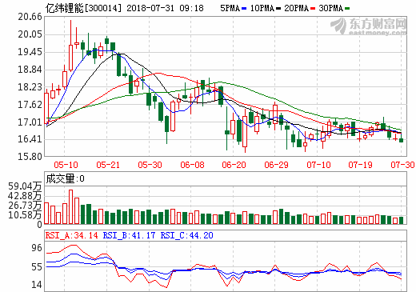Click the 10.58万 volume axis label
Viewport: 416px width, 292px height.
(25, 214)
